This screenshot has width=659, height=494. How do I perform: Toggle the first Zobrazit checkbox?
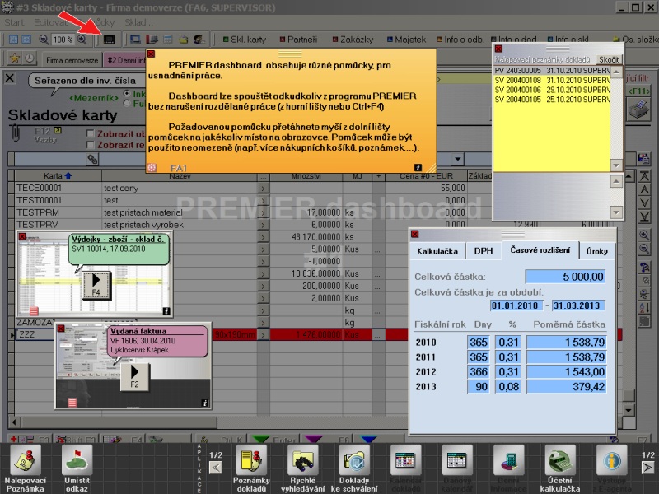pos(90,133)
